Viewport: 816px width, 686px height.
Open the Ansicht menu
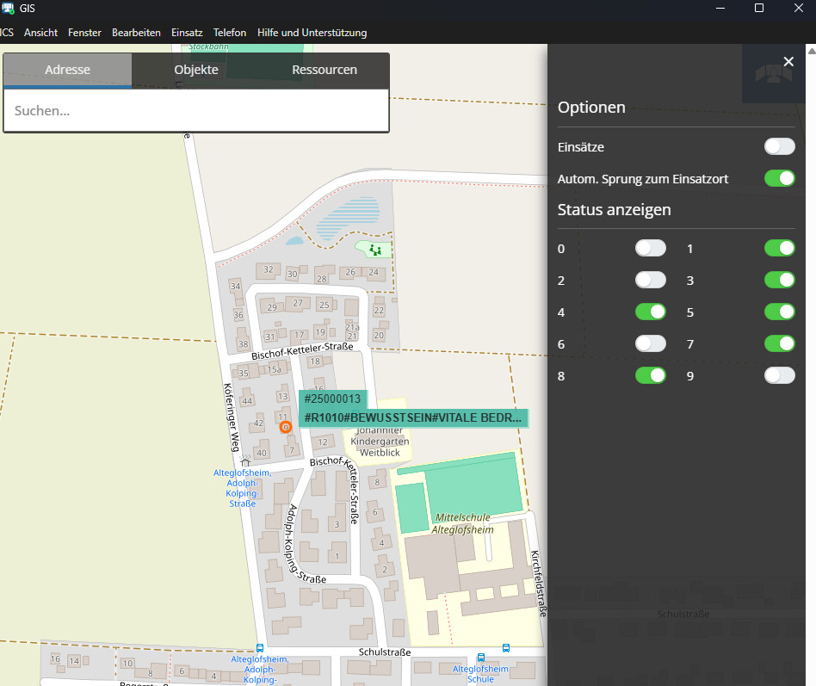point(40,33)
